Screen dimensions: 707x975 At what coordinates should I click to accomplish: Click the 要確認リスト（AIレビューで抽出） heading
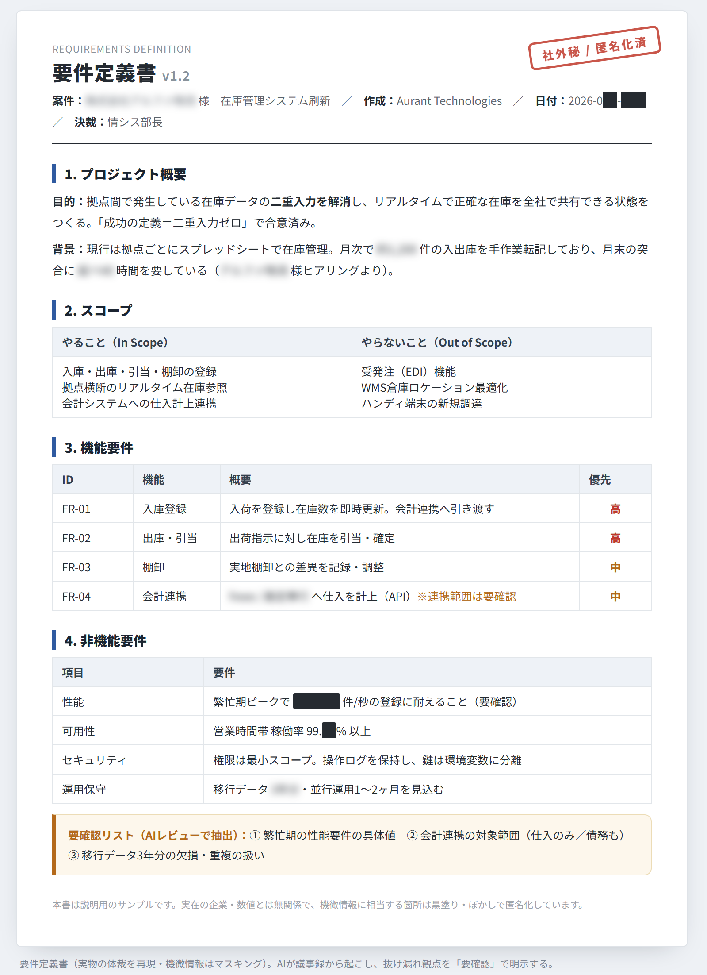pyautogui.click(x=157, y=836)
